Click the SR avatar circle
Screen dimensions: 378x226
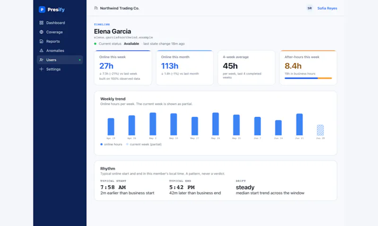[309, 8]
